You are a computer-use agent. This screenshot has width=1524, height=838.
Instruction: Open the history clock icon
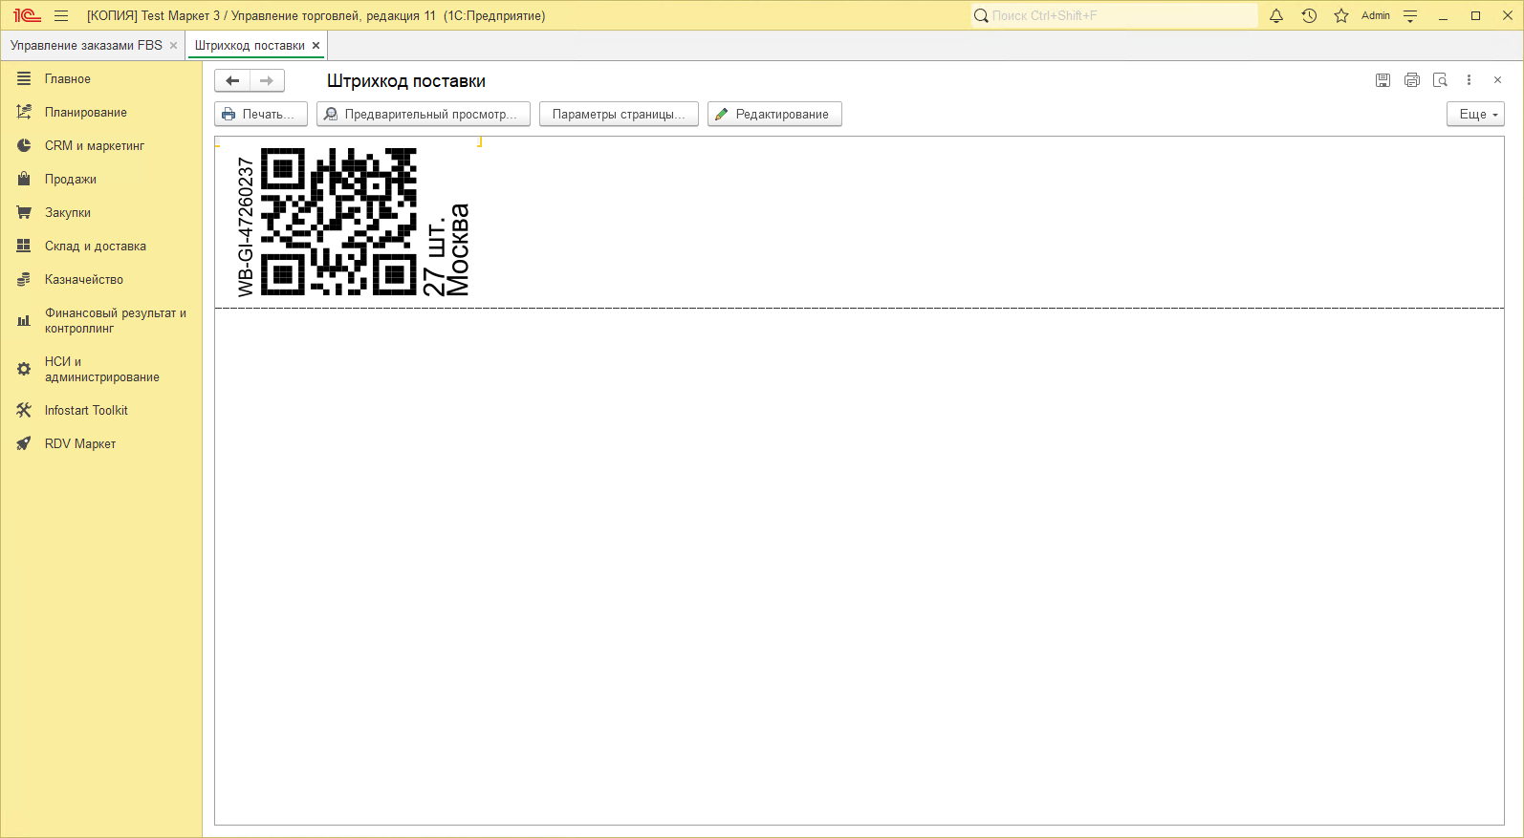[1309, 15]
